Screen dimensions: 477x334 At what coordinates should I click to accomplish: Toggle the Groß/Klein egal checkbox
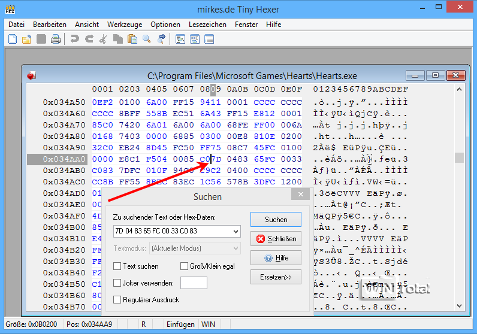coord(184,266)
